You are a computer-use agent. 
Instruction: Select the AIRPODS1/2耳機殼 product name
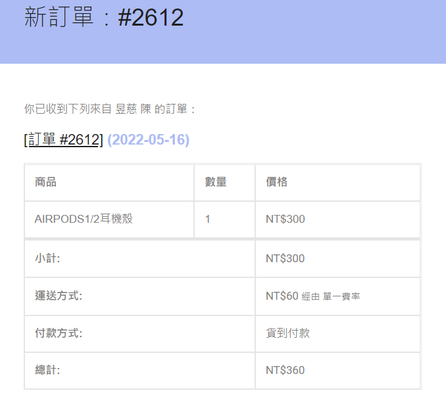coord(84,219)
